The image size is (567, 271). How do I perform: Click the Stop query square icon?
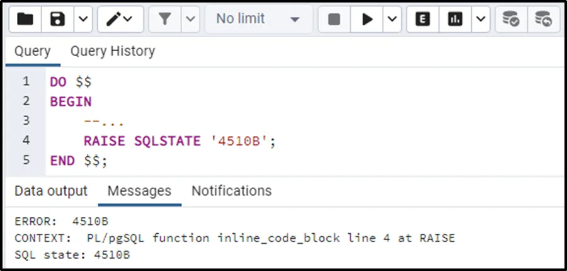335,20
